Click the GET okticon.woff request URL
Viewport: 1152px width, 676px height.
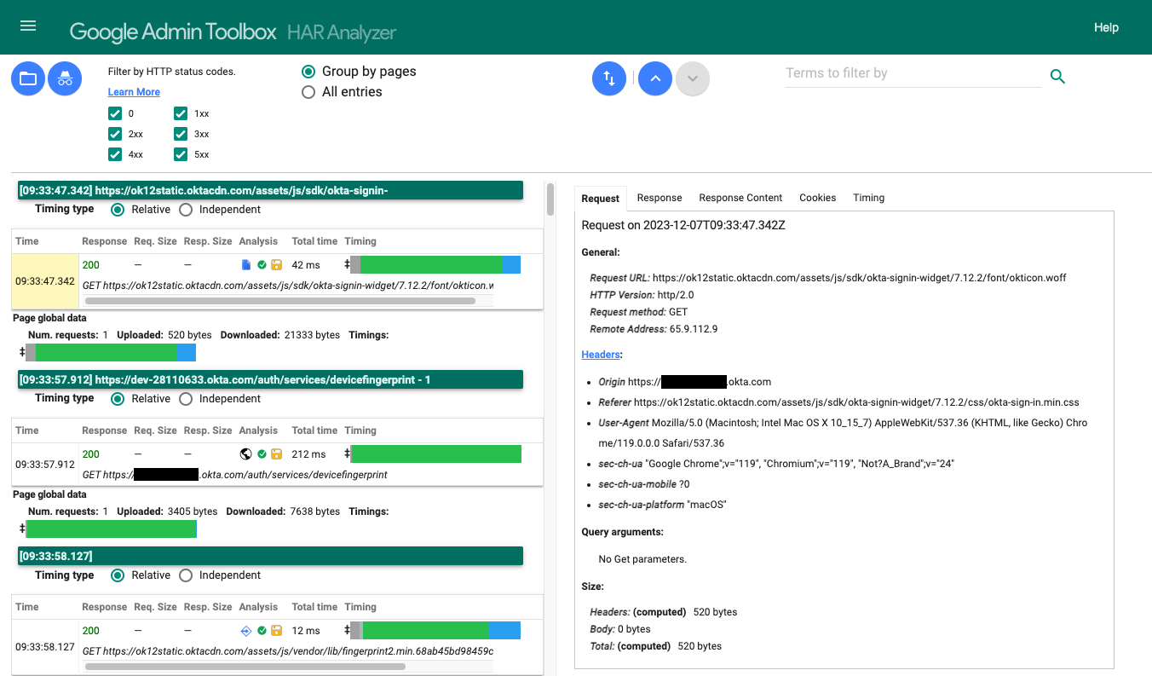coord(288,286)
